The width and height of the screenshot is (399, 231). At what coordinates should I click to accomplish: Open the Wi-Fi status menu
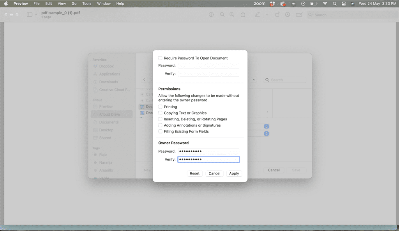pyautogui.click(x=325, y=4)
